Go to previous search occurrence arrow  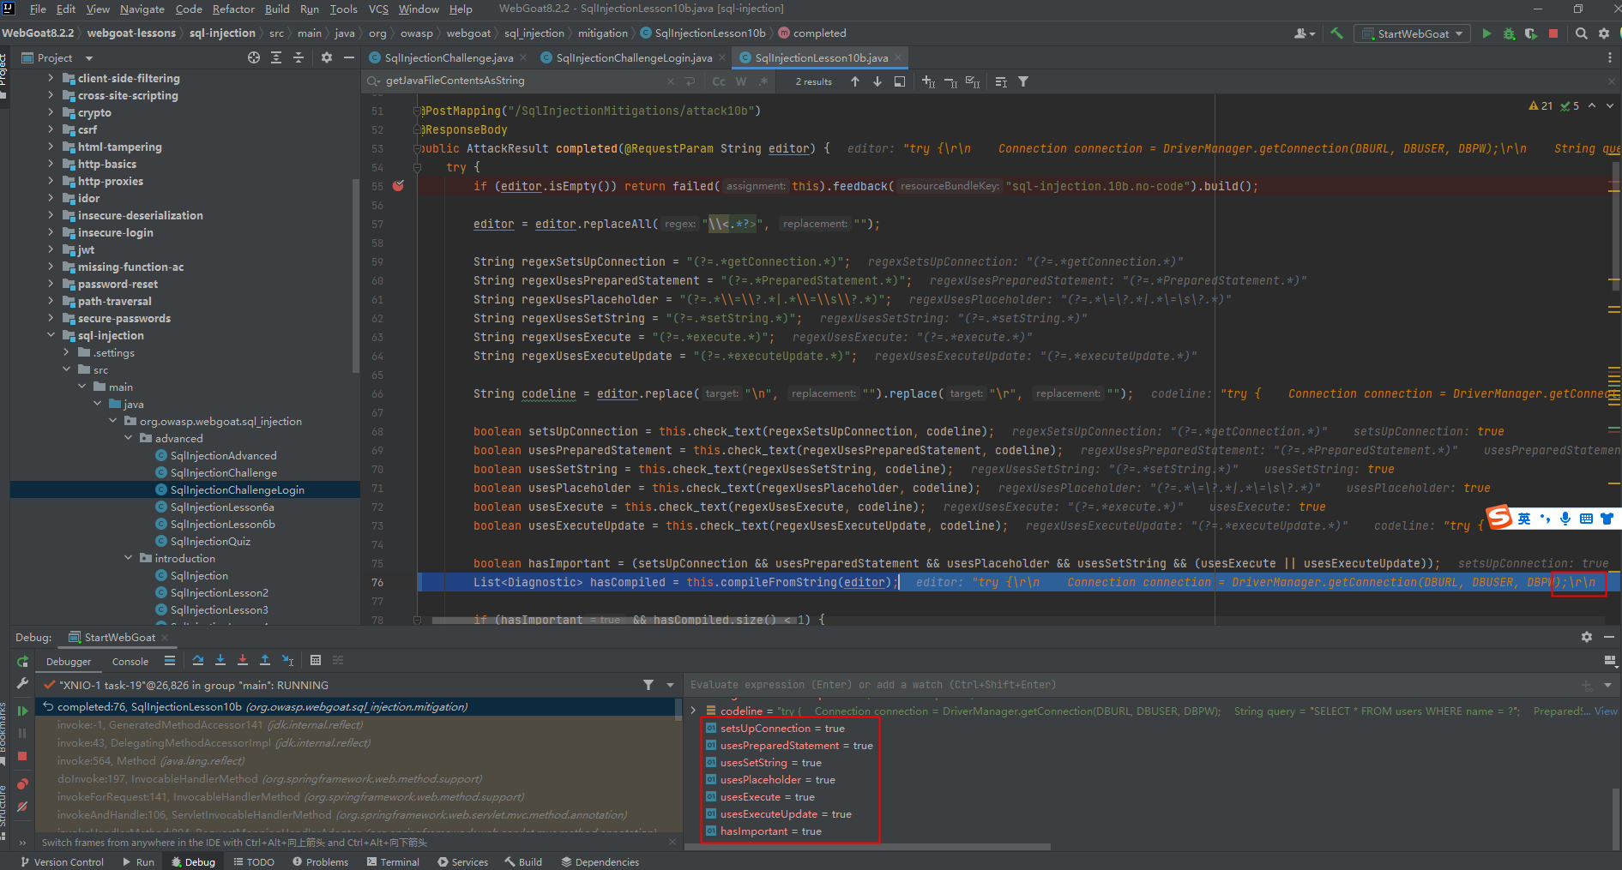855,81
